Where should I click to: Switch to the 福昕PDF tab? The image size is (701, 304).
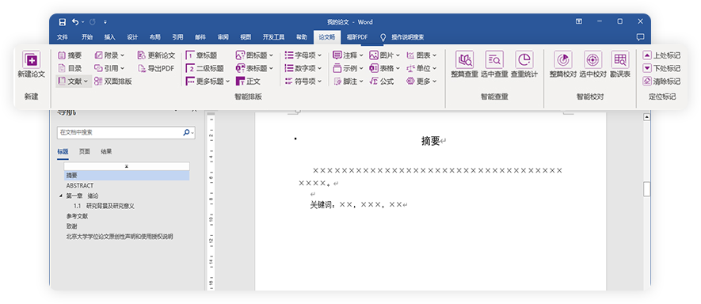click(x=356, y=37)
